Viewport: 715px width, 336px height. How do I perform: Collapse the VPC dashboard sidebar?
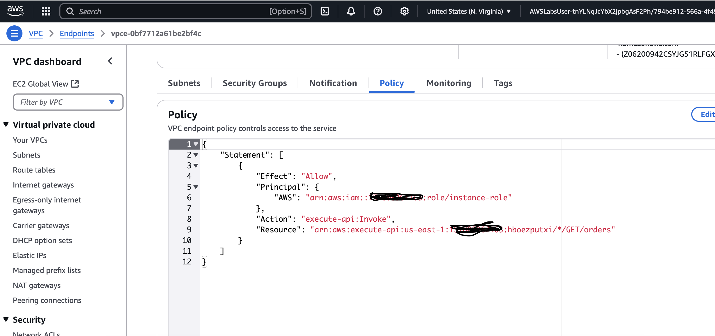pyautogui.click(x=110, y=61)
